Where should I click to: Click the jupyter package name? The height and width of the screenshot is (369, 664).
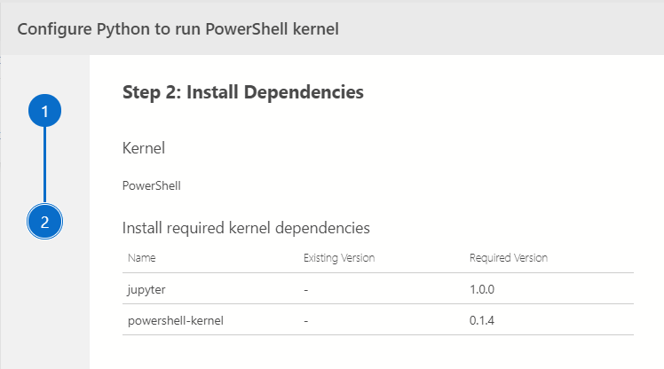click(146, 290)
